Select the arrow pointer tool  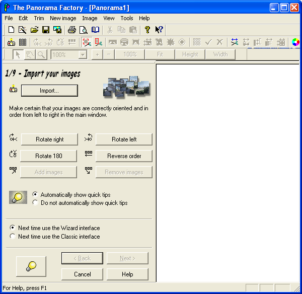(18, 55)
